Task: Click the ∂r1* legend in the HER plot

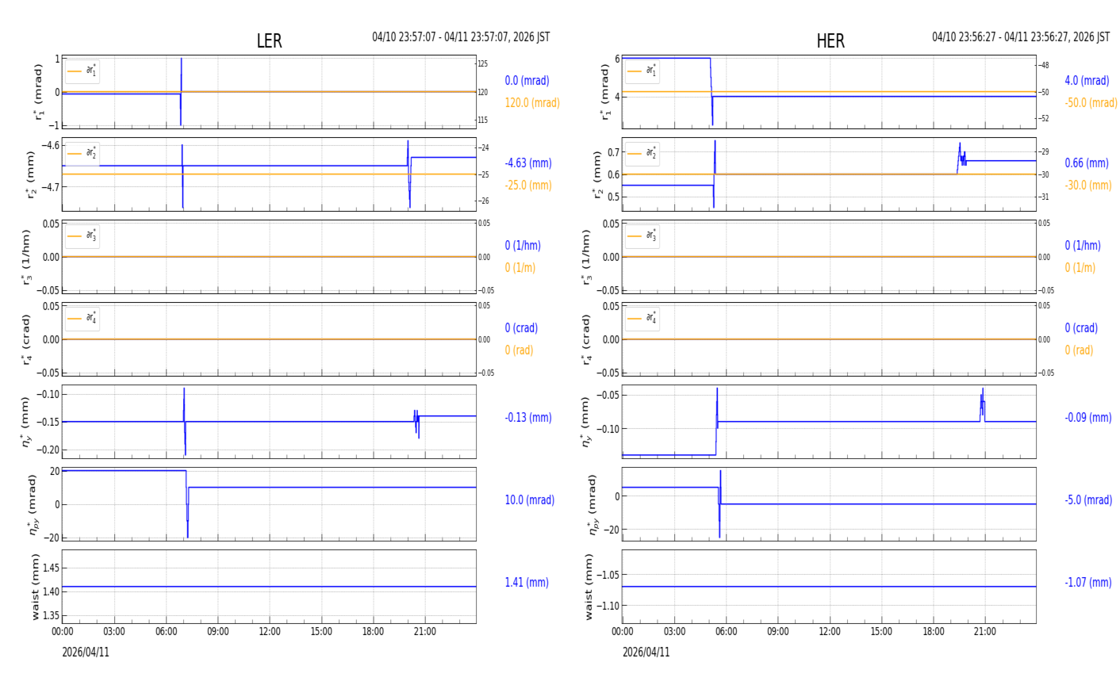Action: click(x=642, y=71)
